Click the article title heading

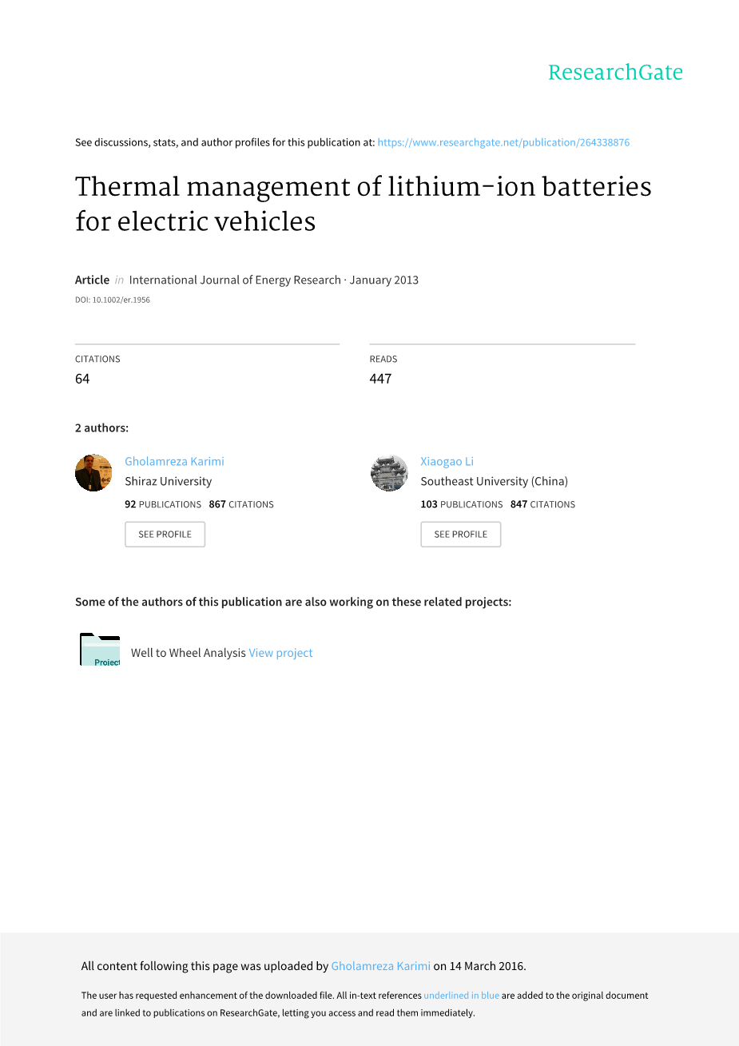(364, 204)
